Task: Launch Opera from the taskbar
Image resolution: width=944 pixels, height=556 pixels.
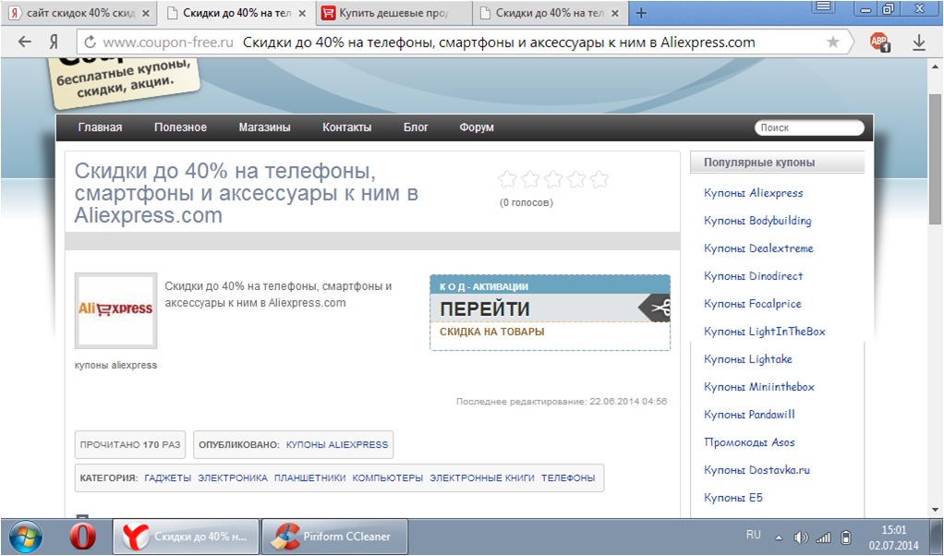Action: coord(82,536)
